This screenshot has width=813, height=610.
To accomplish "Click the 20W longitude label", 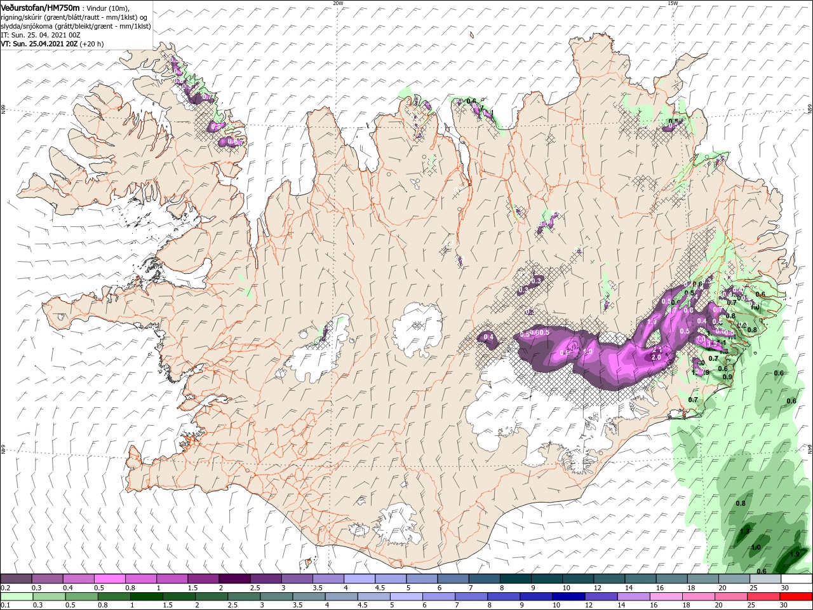I will point(338,3).
